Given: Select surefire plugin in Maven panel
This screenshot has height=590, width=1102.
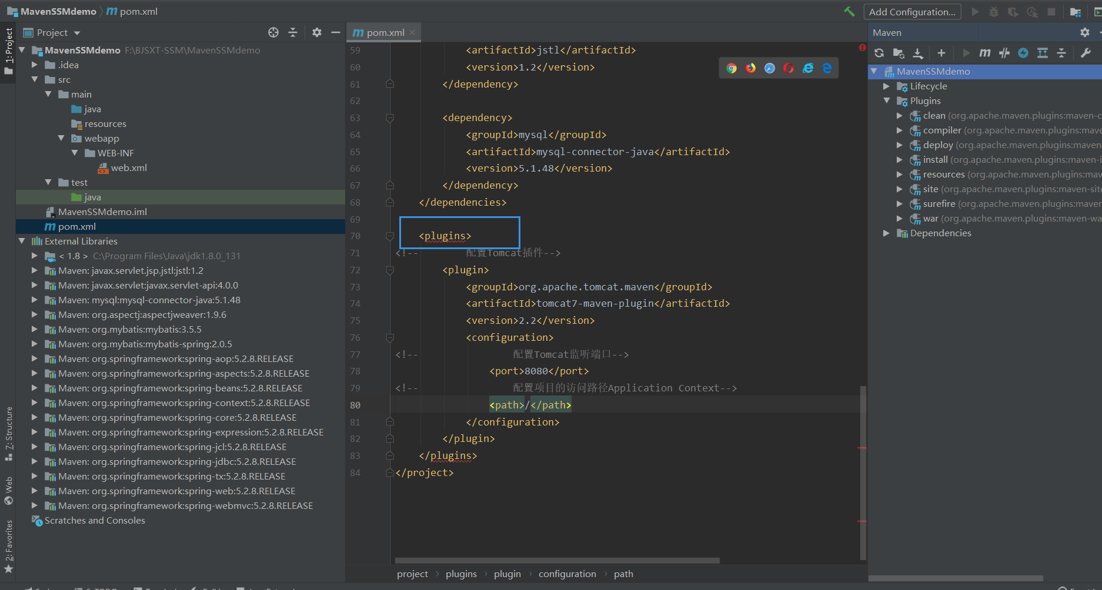Looking at the screenshot, I should coord(939,203).
